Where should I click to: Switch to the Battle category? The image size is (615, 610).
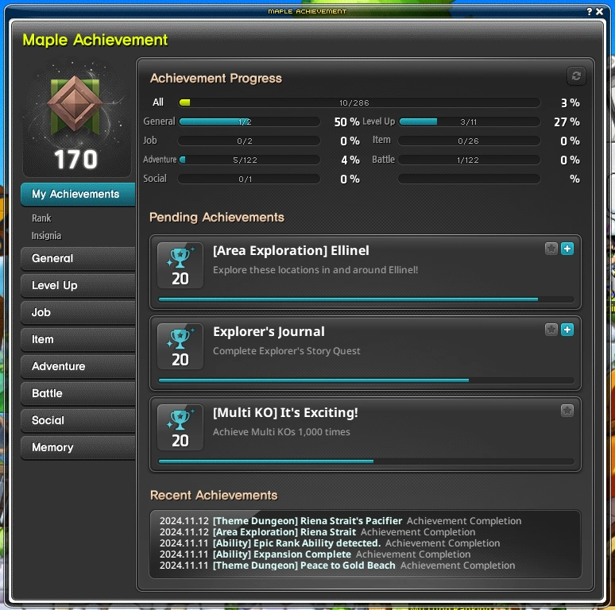coord(78,393)
